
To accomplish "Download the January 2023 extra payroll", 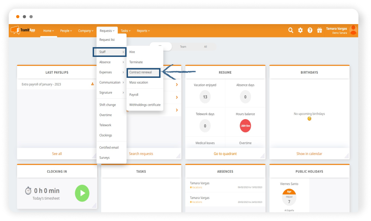I will (x=93, y=84).
